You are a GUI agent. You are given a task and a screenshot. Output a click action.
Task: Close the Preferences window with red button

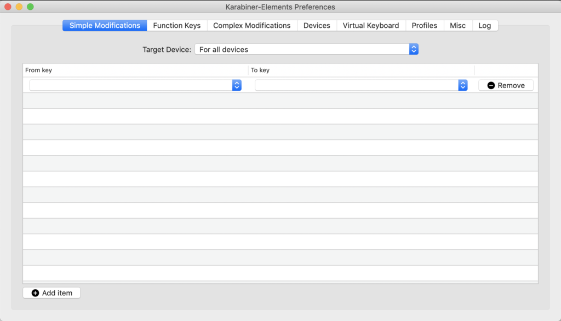(x=8, y=7)
